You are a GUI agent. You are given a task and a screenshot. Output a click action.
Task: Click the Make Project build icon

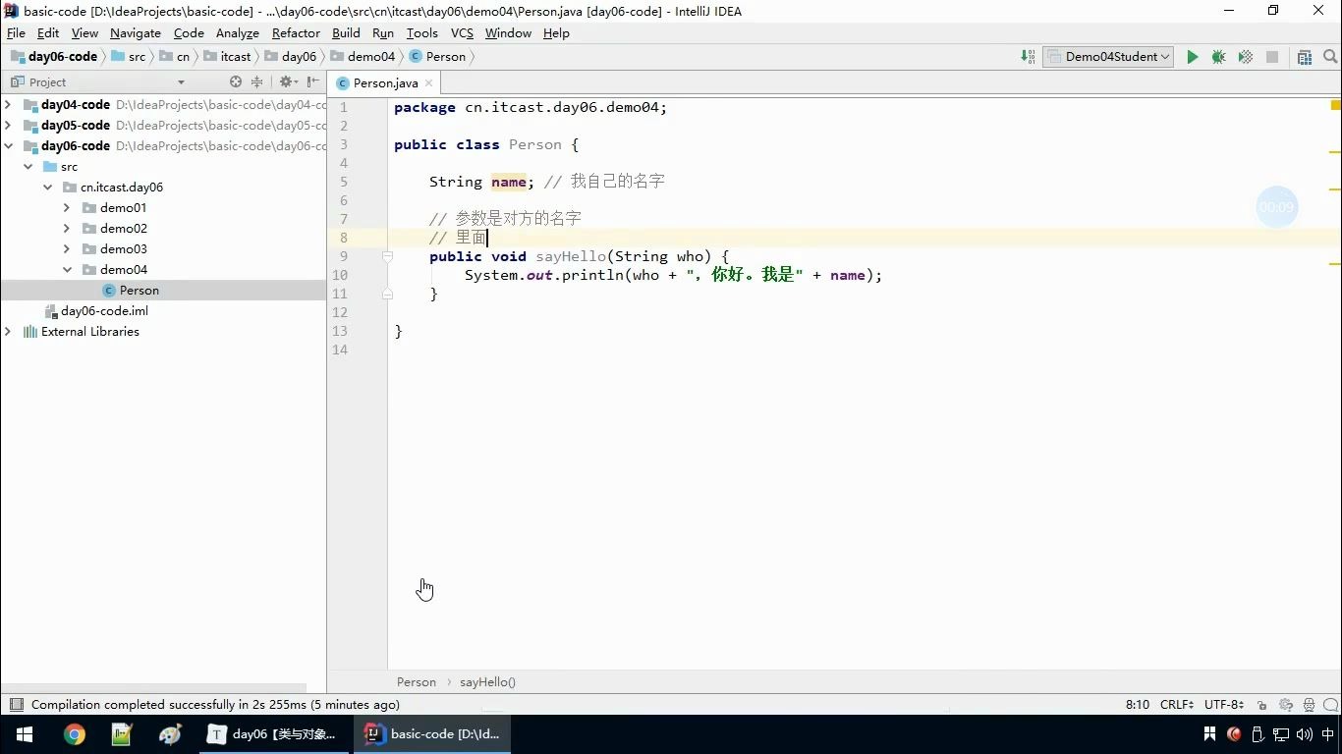point(1028,57)
